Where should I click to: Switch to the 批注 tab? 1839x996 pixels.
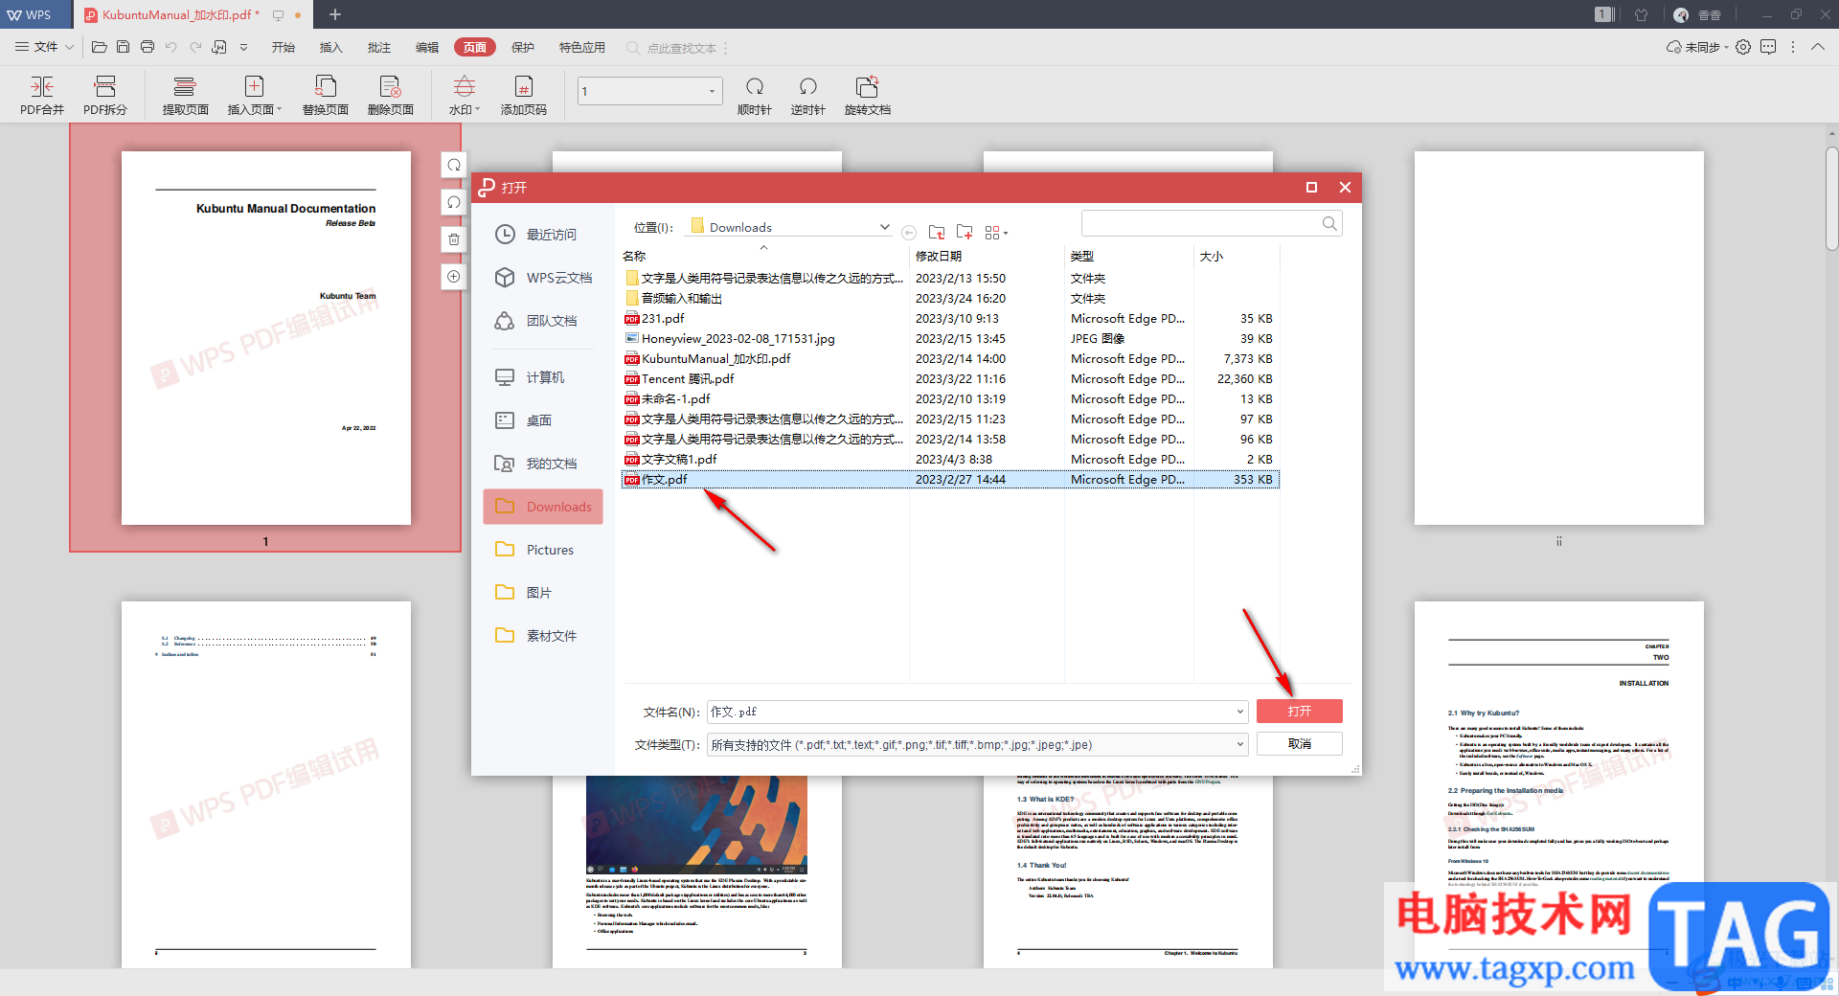coord(379,47)
